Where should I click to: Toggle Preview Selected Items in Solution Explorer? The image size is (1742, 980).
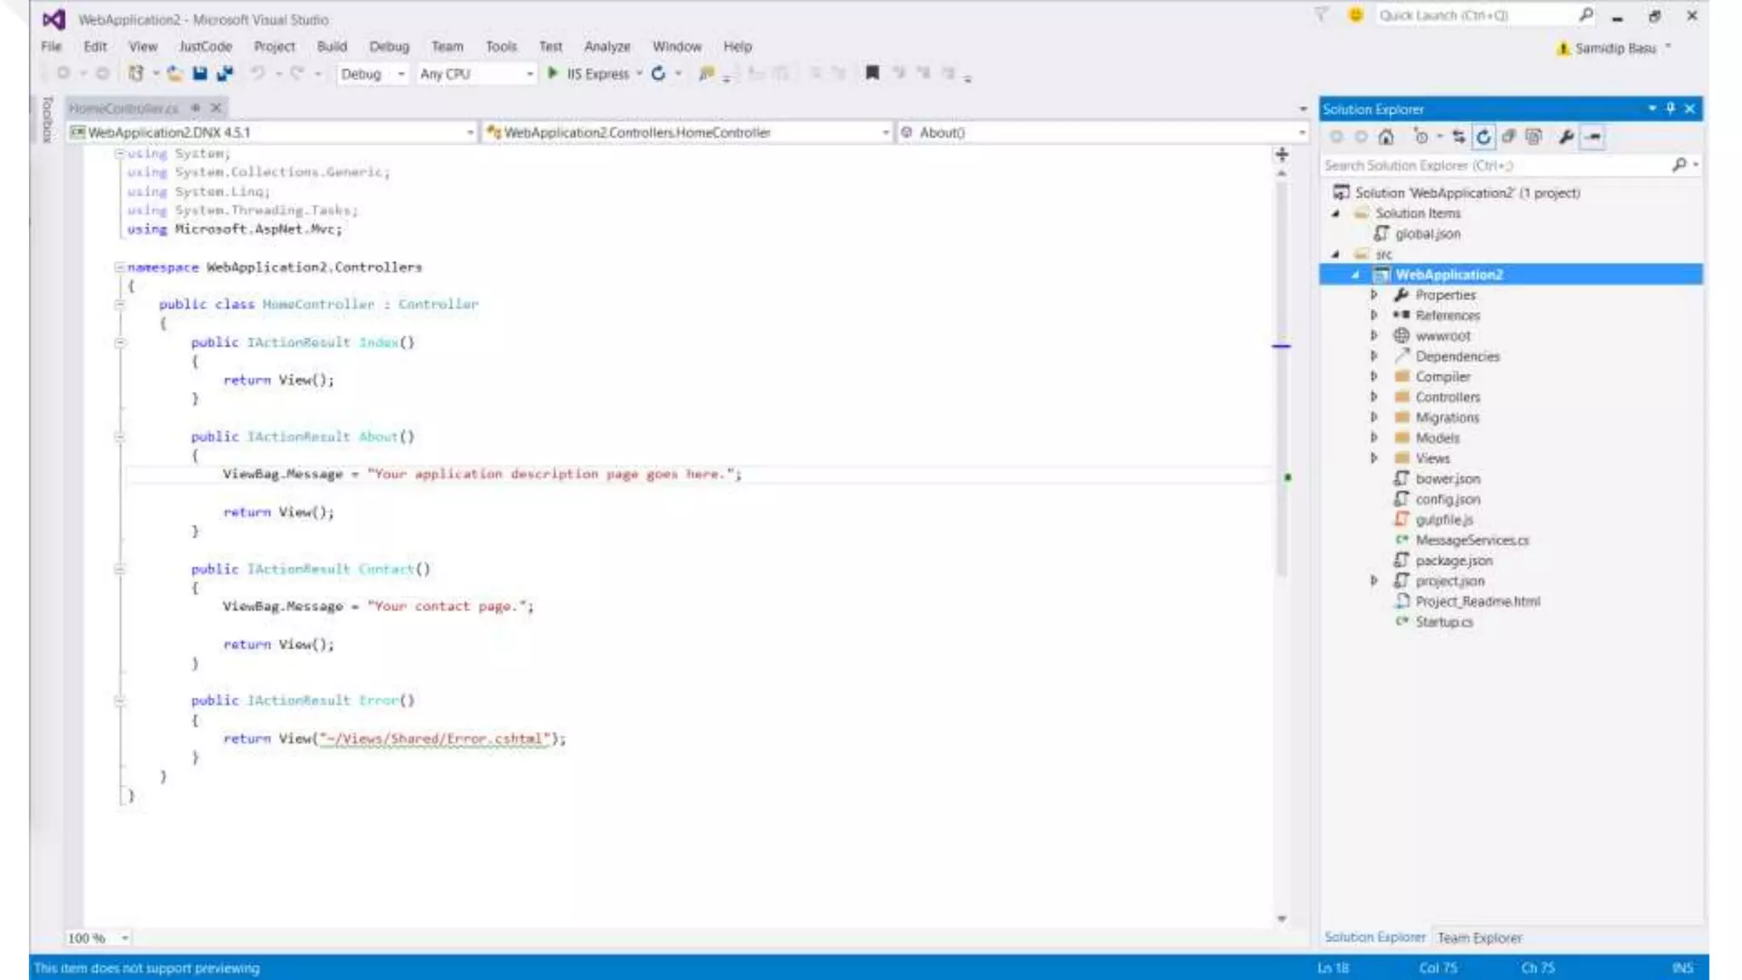coord(1593,137)
